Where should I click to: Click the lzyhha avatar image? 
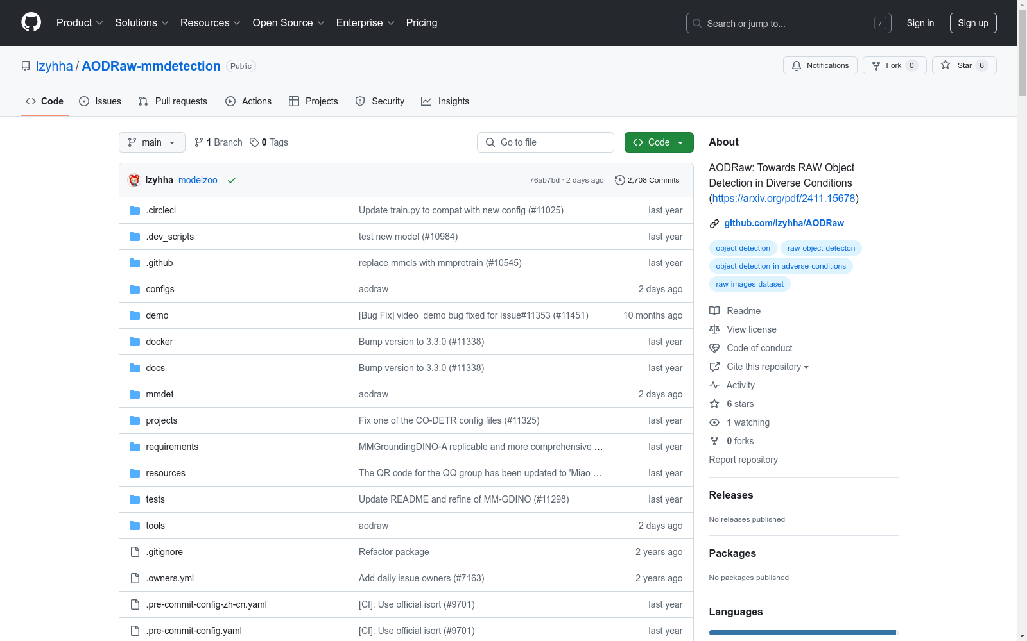(x=134, y=180)
